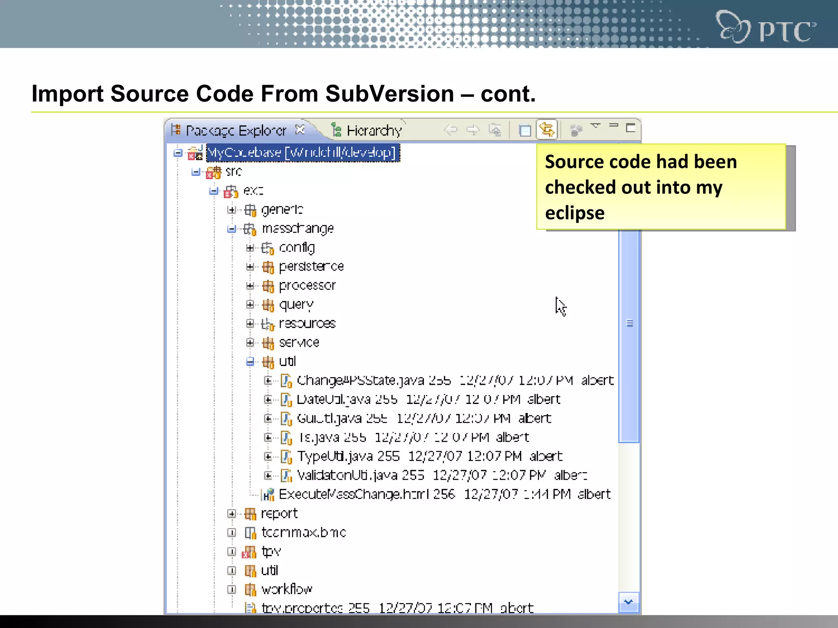
Task: Expand the query package
Action: click(250, 305)
